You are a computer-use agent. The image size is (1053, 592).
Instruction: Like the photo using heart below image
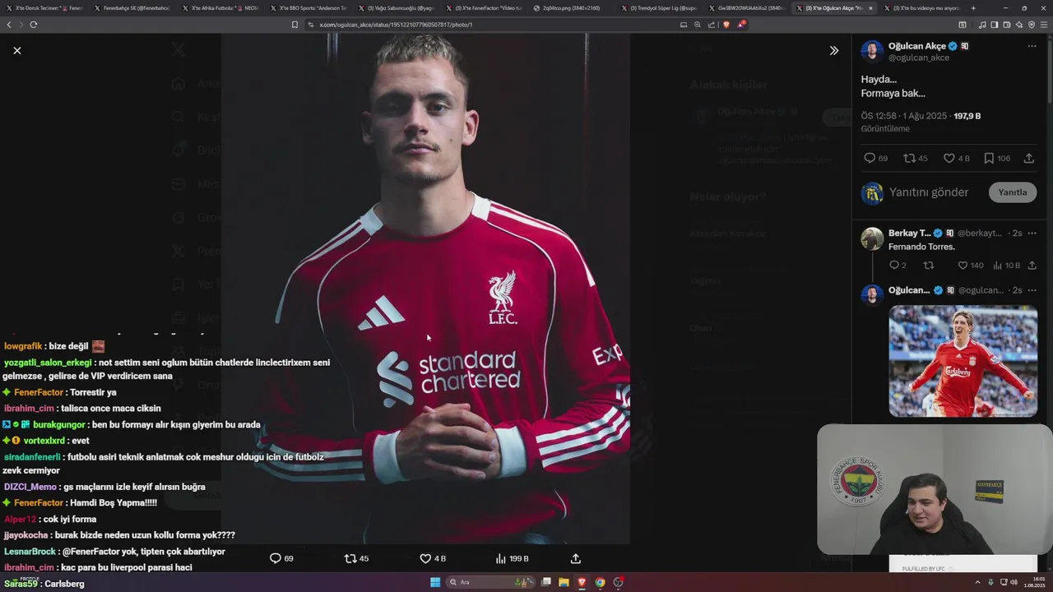pos(425,558)
